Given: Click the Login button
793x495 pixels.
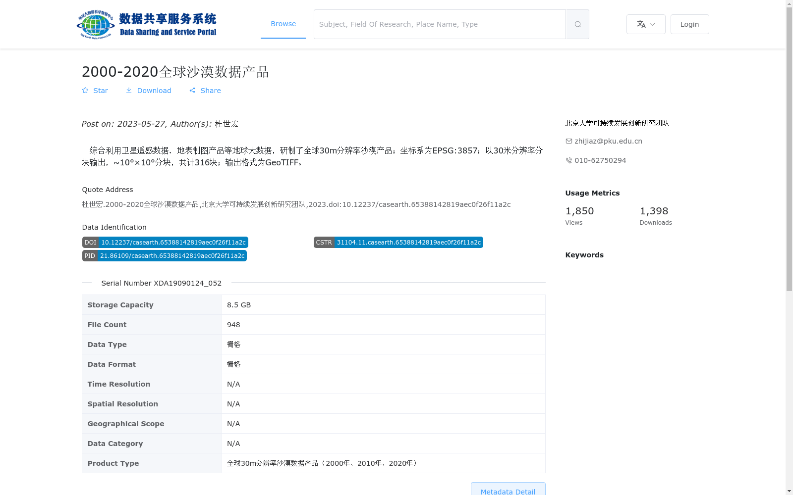Looking at the screenshot, I should [689, 24].
